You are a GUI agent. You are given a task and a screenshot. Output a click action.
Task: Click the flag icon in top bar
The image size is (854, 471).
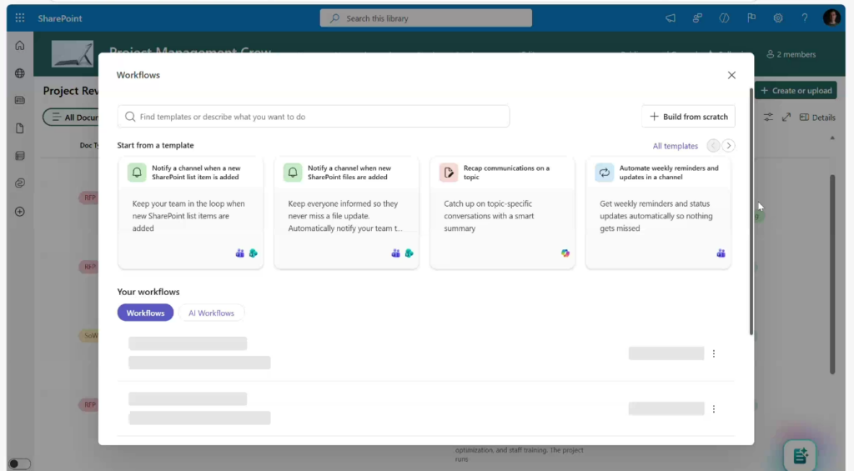click(x=751, y=18)
